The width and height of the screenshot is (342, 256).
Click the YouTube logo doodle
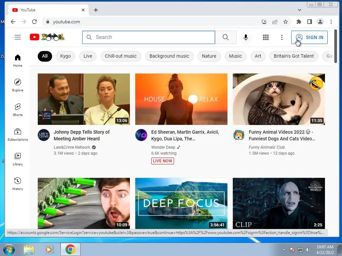47,37
